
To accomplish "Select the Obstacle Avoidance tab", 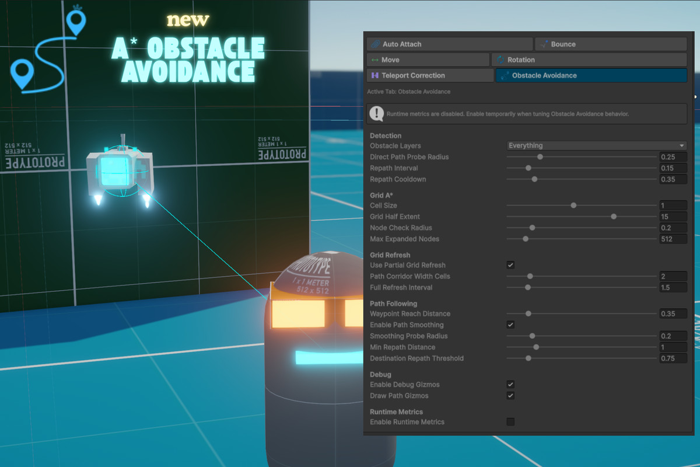I will click(591, 75).
